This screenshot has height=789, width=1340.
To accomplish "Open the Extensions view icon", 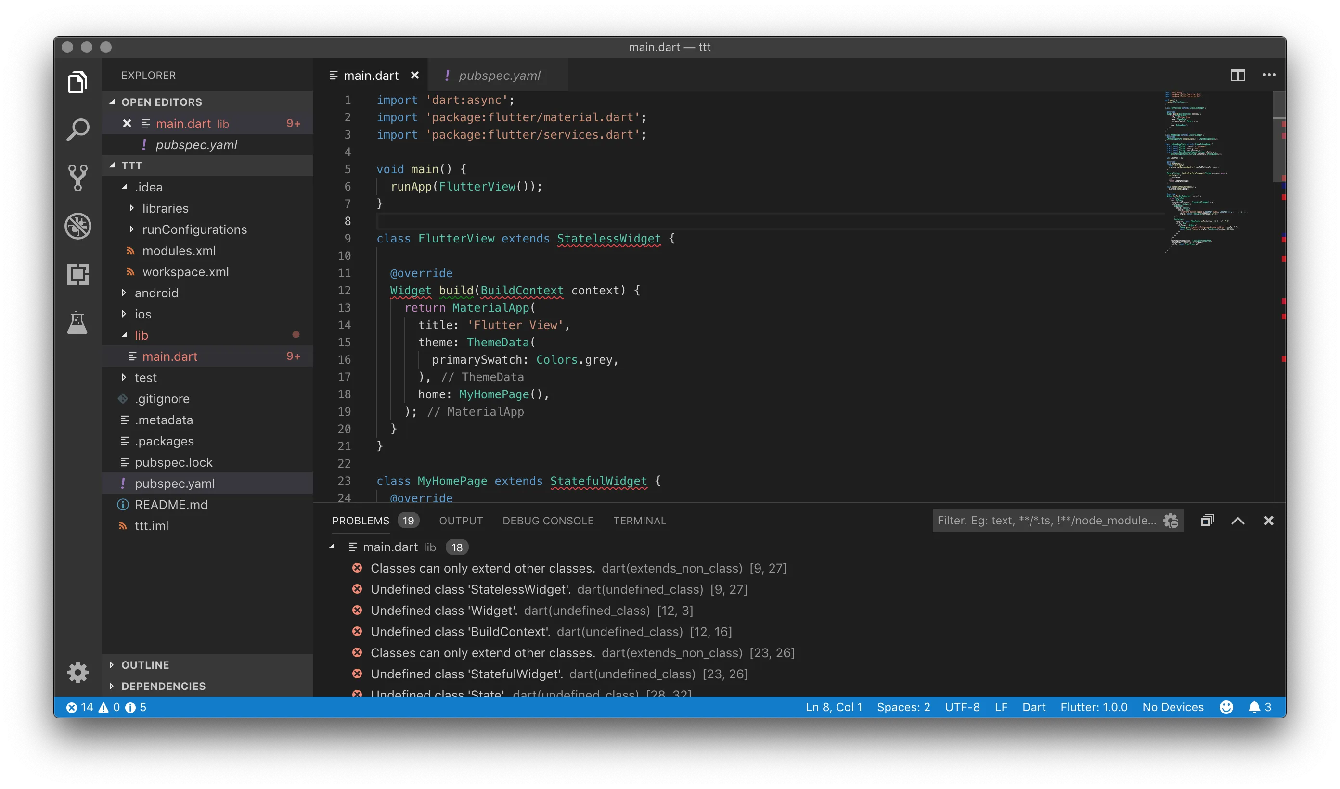I will click(77, 274).
